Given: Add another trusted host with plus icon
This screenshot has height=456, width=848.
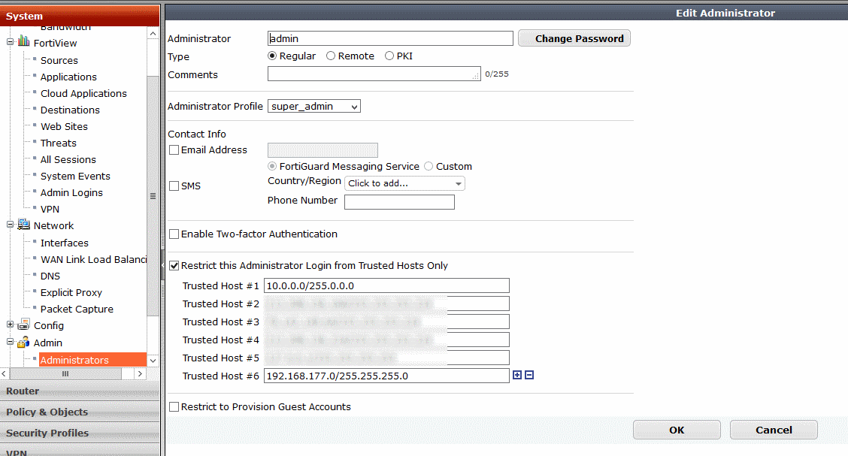Looking at the screenshot, I should (517, 375).
